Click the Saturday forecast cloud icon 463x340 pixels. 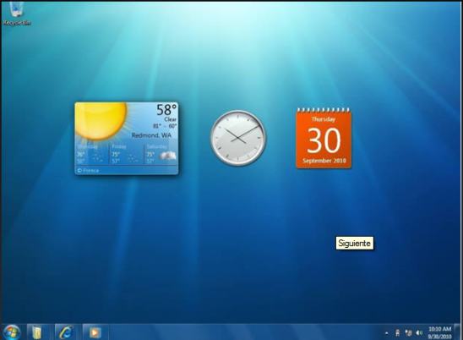pos(168,156)
